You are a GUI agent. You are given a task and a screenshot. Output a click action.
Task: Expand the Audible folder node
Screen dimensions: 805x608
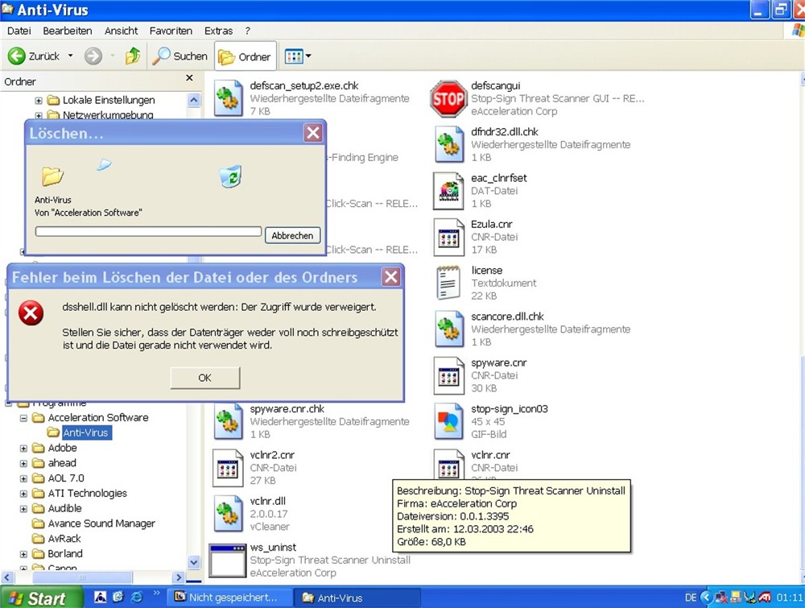(23, 509)
